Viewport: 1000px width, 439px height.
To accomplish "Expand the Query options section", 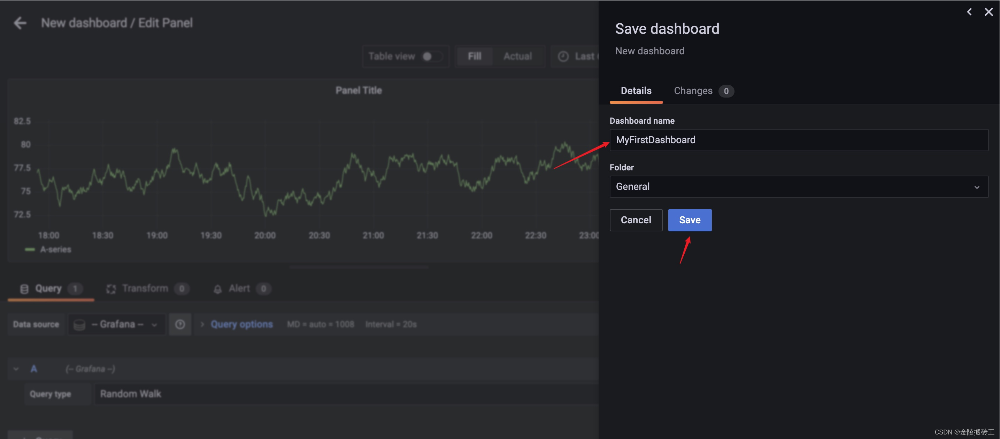I will 241,324.
